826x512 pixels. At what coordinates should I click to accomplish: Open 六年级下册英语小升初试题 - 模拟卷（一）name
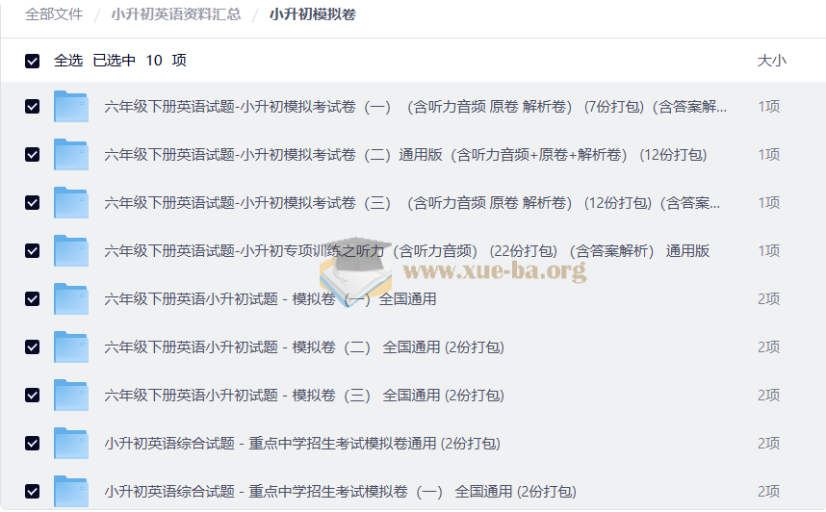pyautogui.click(x=271, y=299)
